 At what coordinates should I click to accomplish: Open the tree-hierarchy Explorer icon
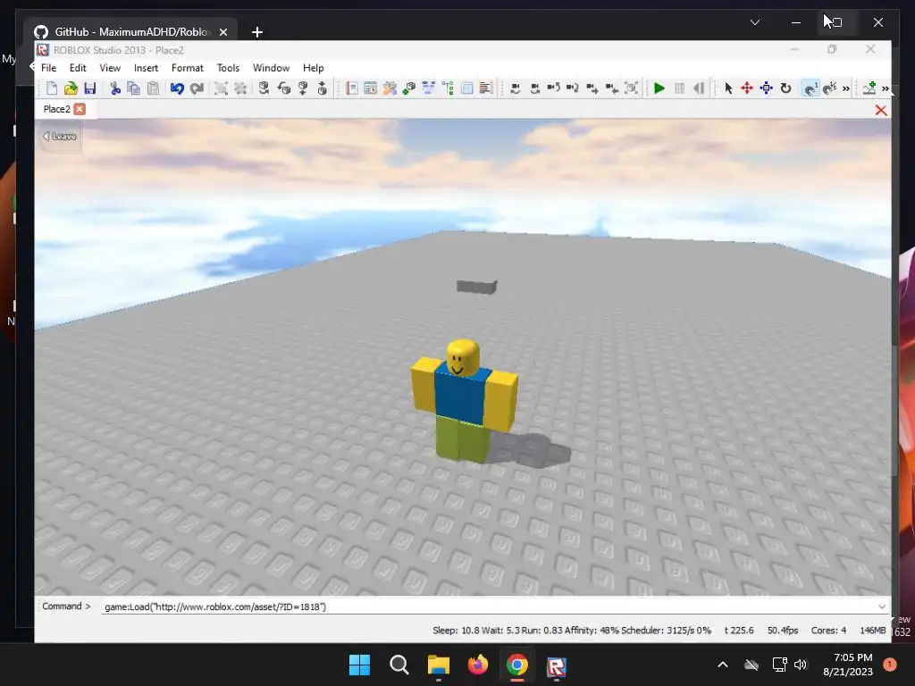(x=448, y=88)
